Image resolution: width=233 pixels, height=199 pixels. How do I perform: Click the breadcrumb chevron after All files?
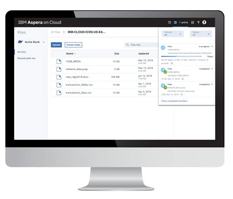coord(64,32)
